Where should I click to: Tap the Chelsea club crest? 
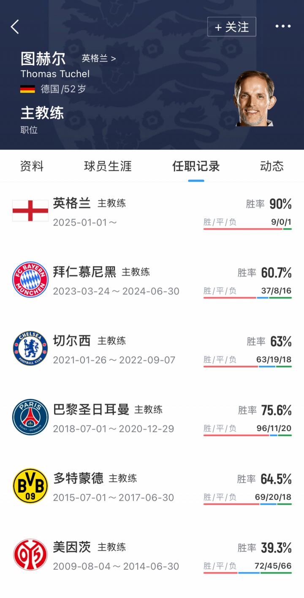click(30, 348)
